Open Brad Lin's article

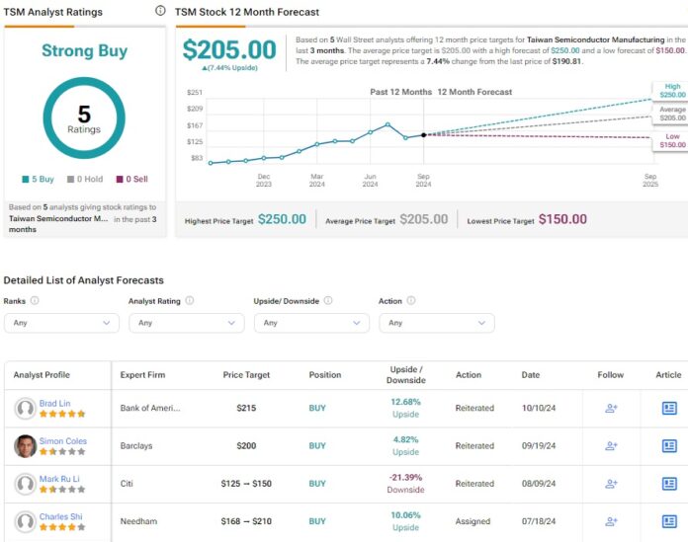[x=669, y=408]
